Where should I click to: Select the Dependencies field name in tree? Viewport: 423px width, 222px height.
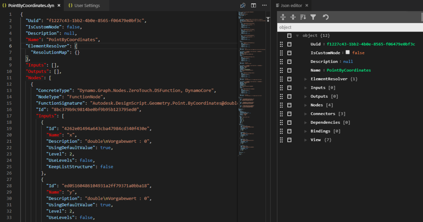click(x=326, y=123)
